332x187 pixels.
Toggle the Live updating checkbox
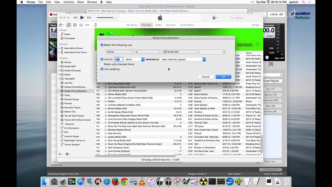point(102,69)
